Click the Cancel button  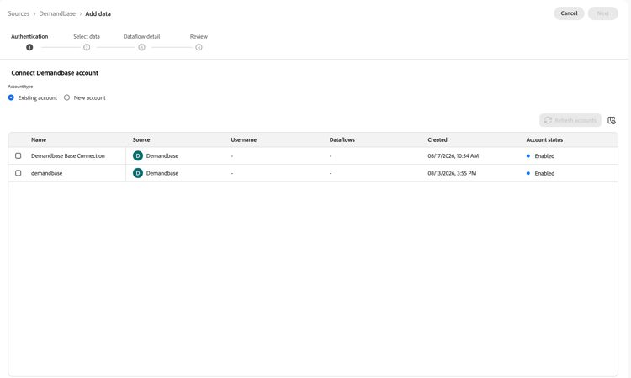(569, 13)
